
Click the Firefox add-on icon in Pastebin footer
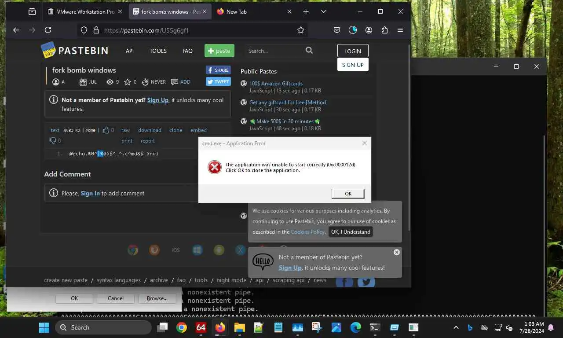[154, 250]
